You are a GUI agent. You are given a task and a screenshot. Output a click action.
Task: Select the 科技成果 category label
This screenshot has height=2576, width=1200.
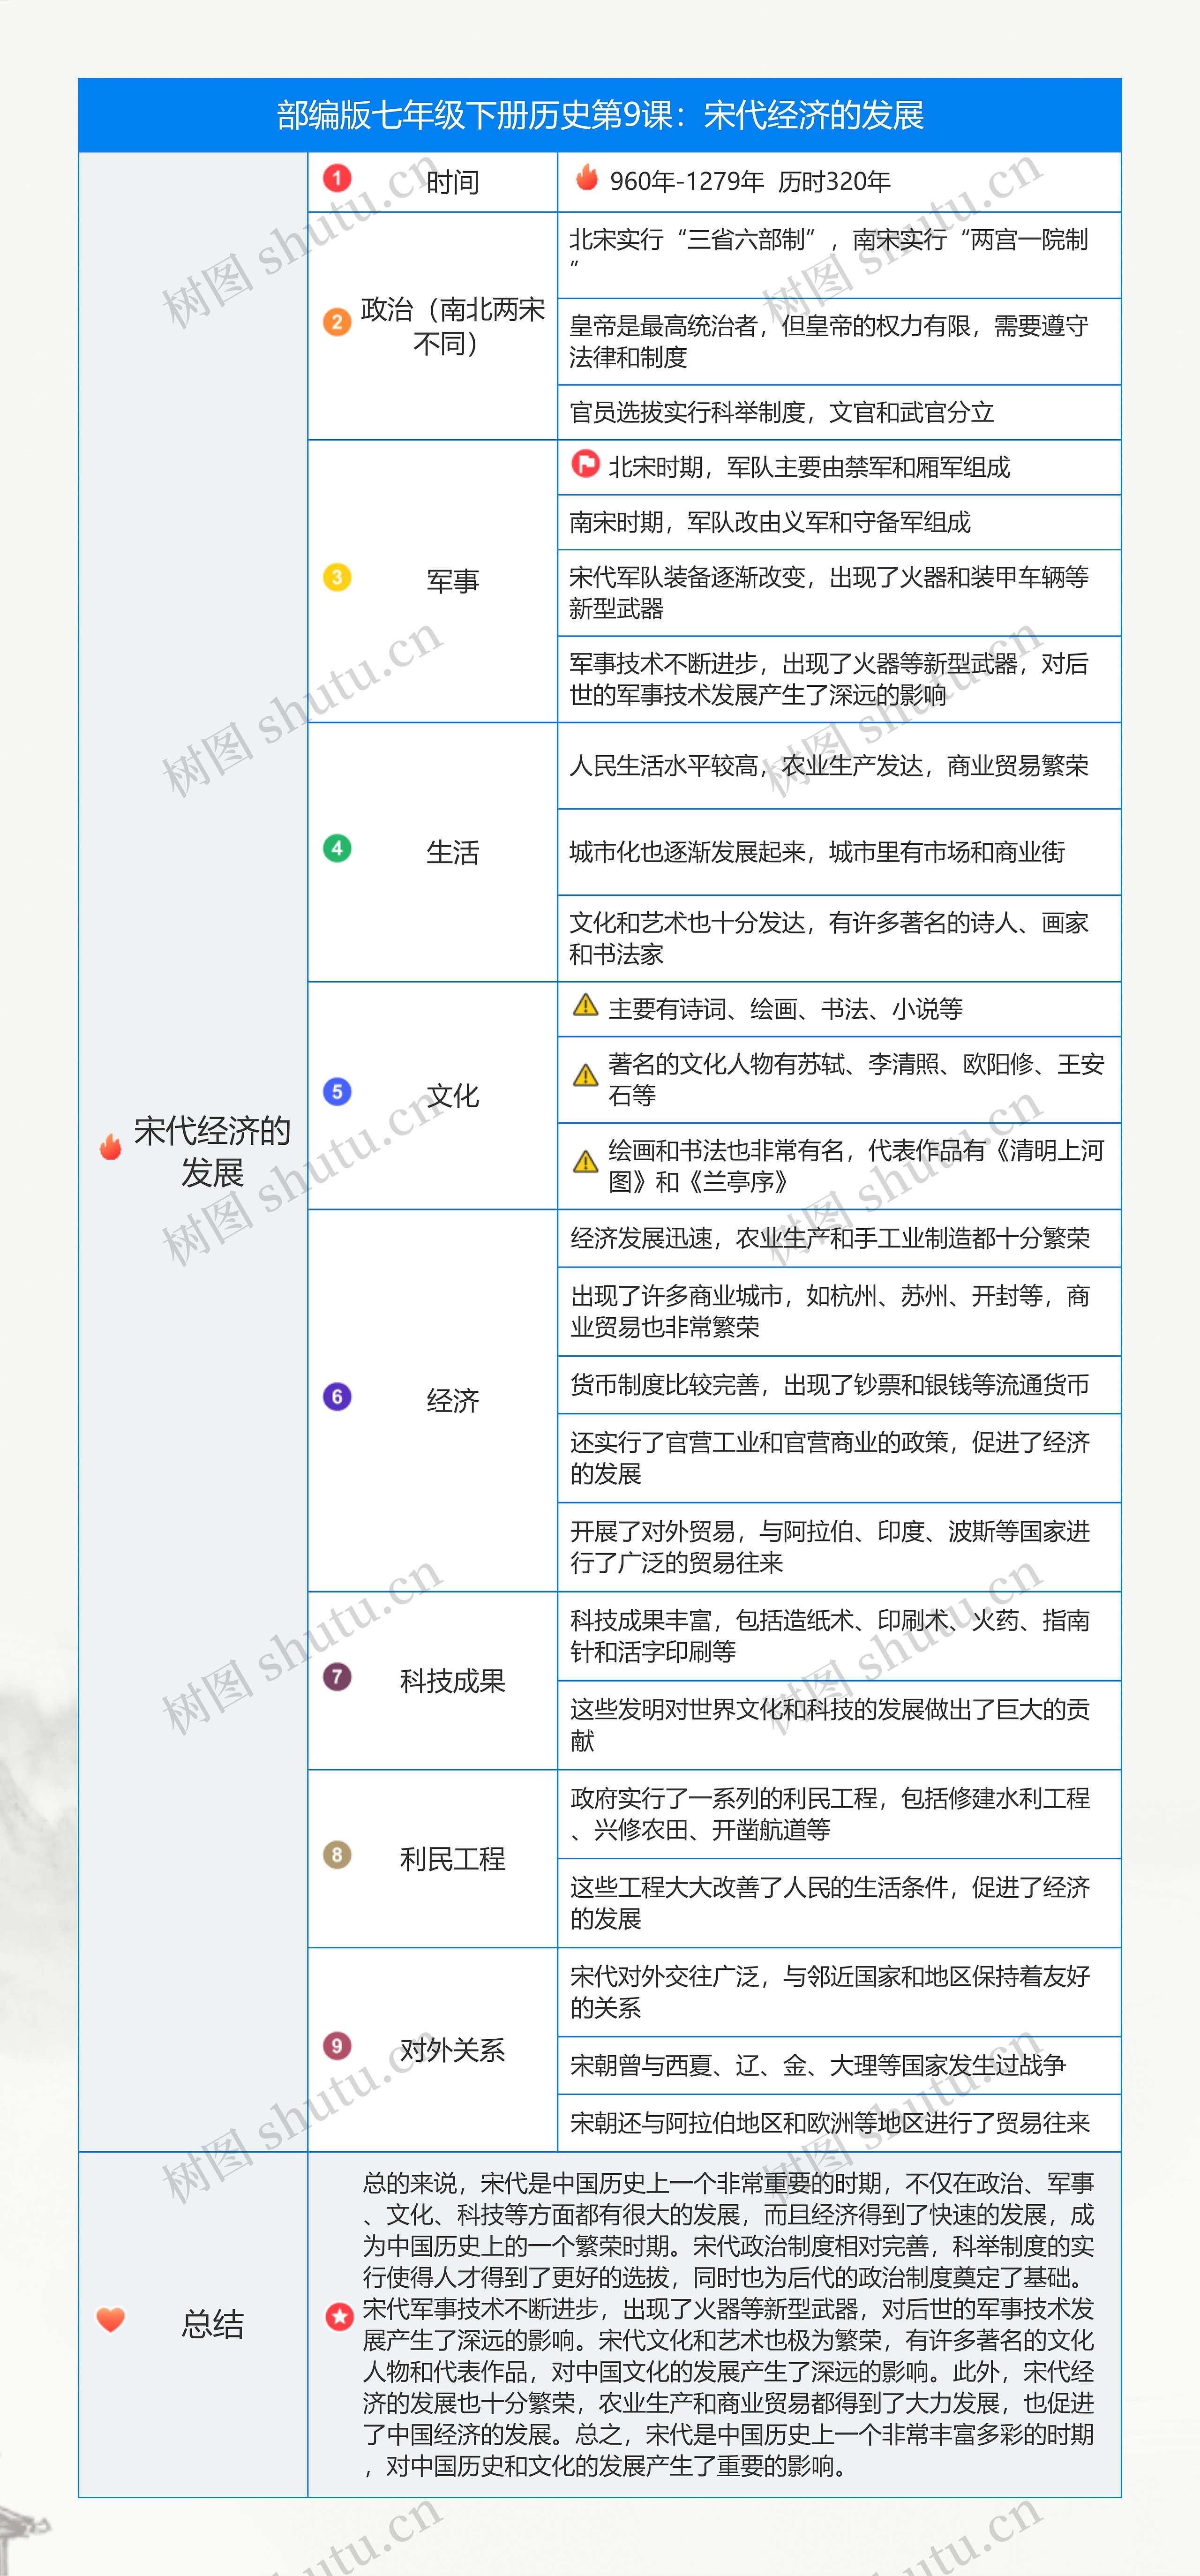coord(453,1681)
